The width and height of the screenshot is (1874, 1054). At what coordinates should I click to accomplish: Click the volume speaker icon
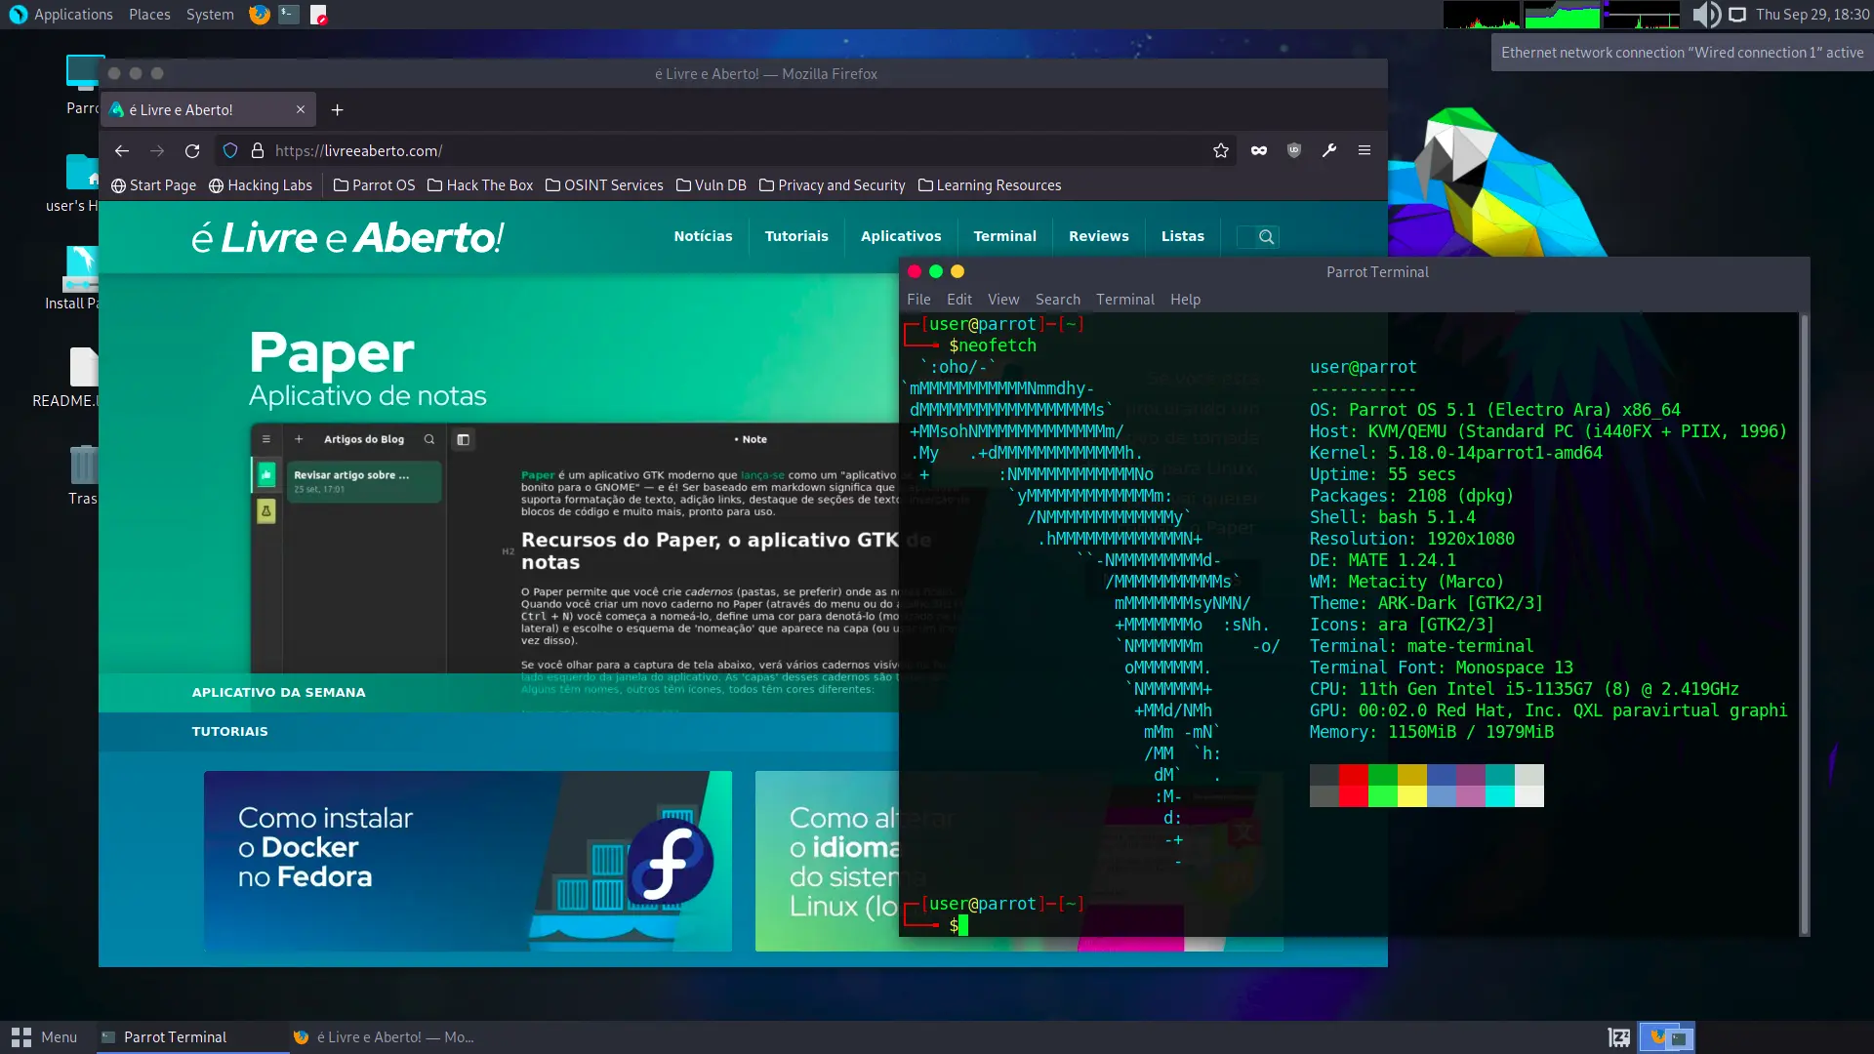1706,15
